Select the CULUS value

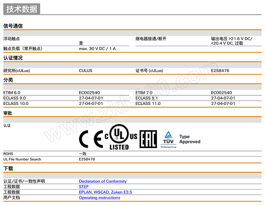click(x=85, y=71)
